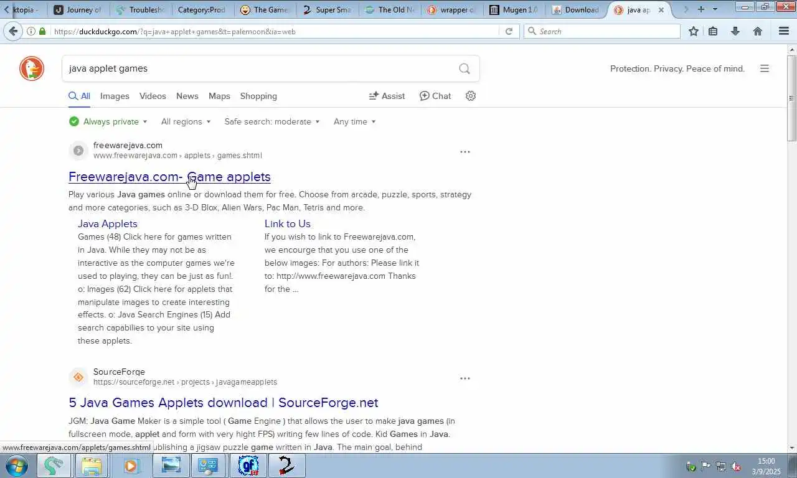
Task: Open the DuckDuckGo hamburger side menu
Action: (765, 68)
